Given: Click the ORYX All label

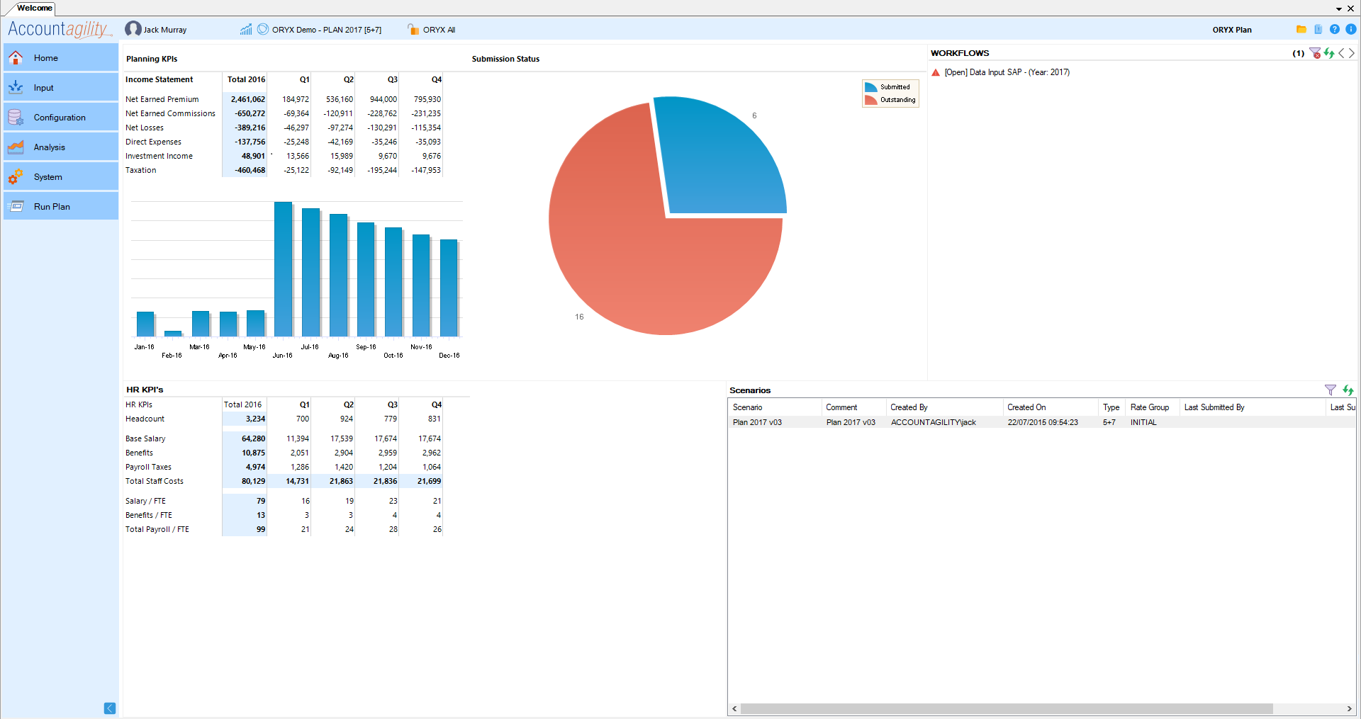Looking at the screenshot, I should click(x=439, y=30).
